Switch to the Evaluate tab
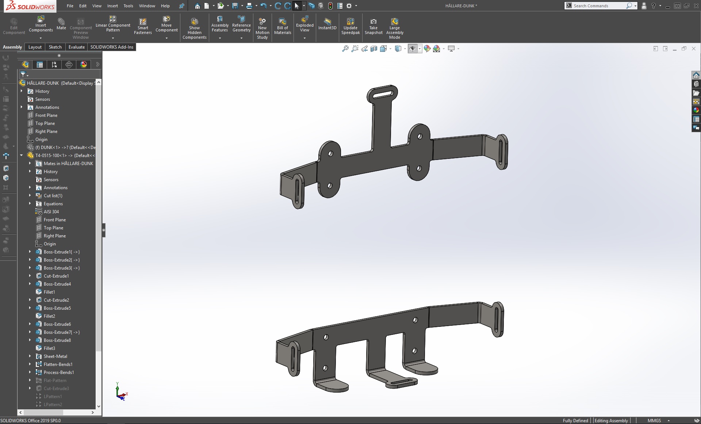This screenshot has height=424, width=701. coord(76,47)
